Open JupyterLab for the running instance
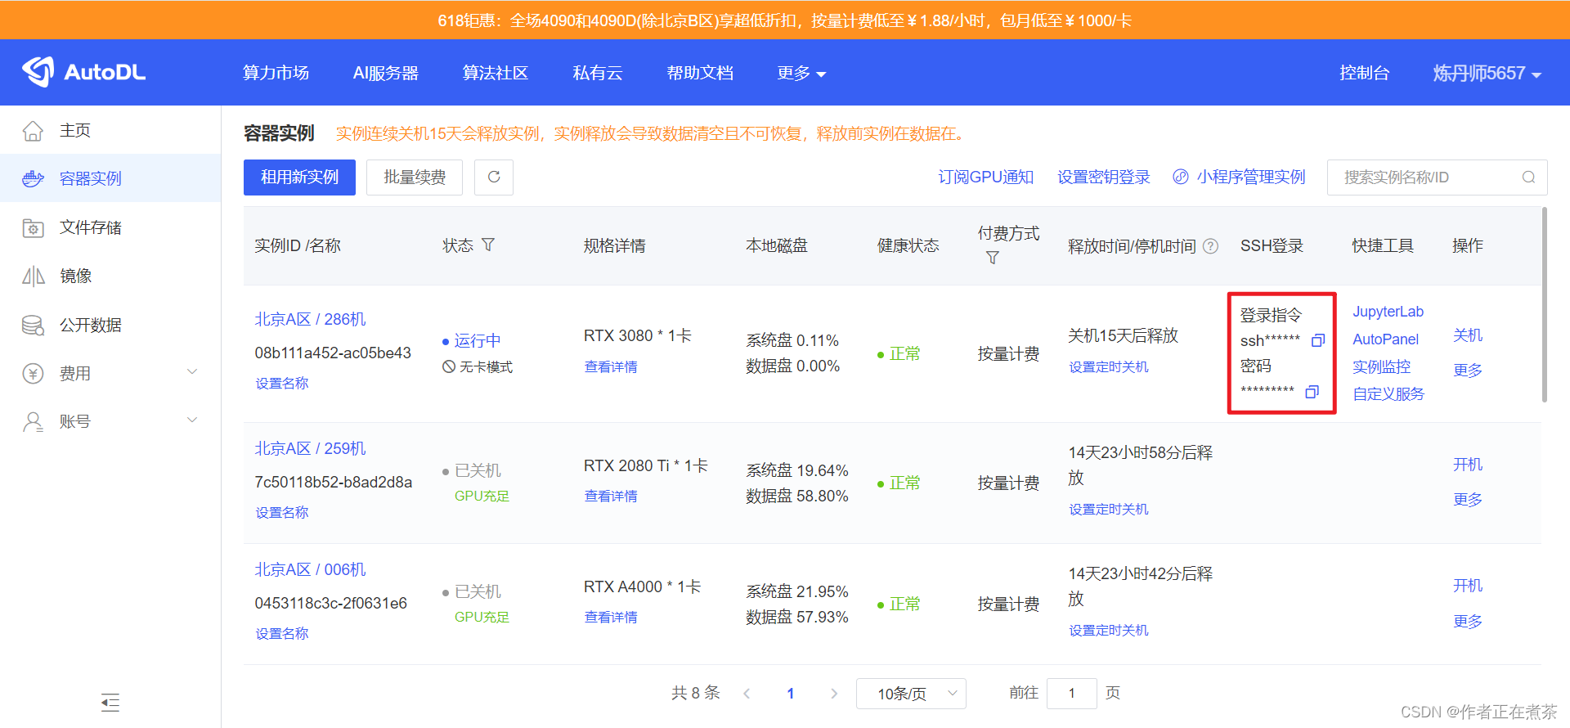The height and width of the screenshot is (728, 1570). [1388, 312]
